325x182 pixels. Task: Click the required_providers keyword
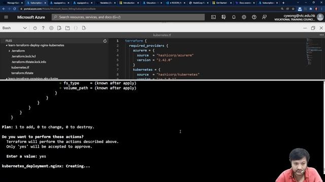click(x=147, y=45)
